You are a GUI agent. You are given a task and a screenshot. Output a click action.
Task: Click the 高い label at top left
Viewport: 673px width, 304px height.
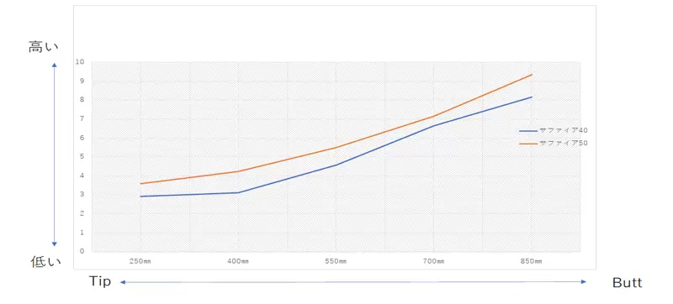tap(43, 47)
